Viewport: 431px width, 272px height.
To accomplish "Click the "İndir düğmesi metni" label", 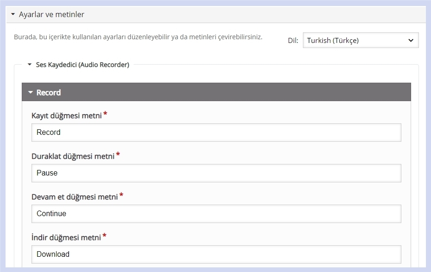I will tap(66, 237).
